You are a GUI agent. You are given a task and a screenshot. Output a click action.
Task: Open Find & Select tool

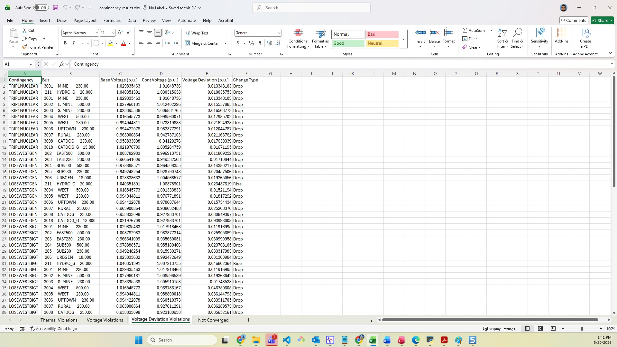[518, 39]
